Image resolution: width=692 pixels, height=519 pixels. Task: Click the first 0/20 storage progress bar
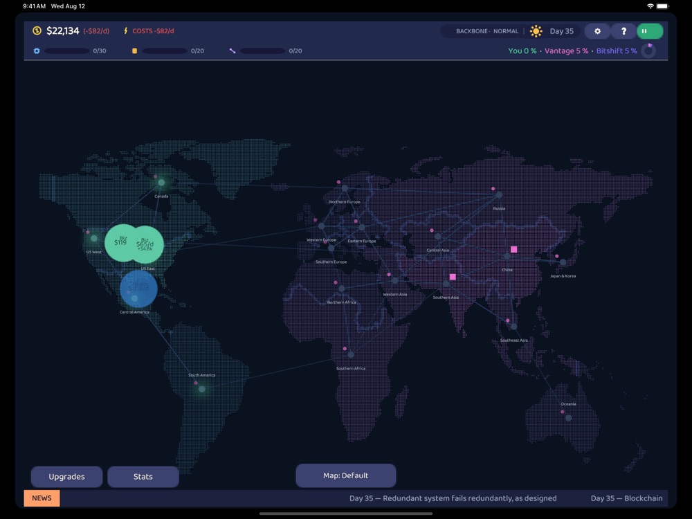click(165, 51)
